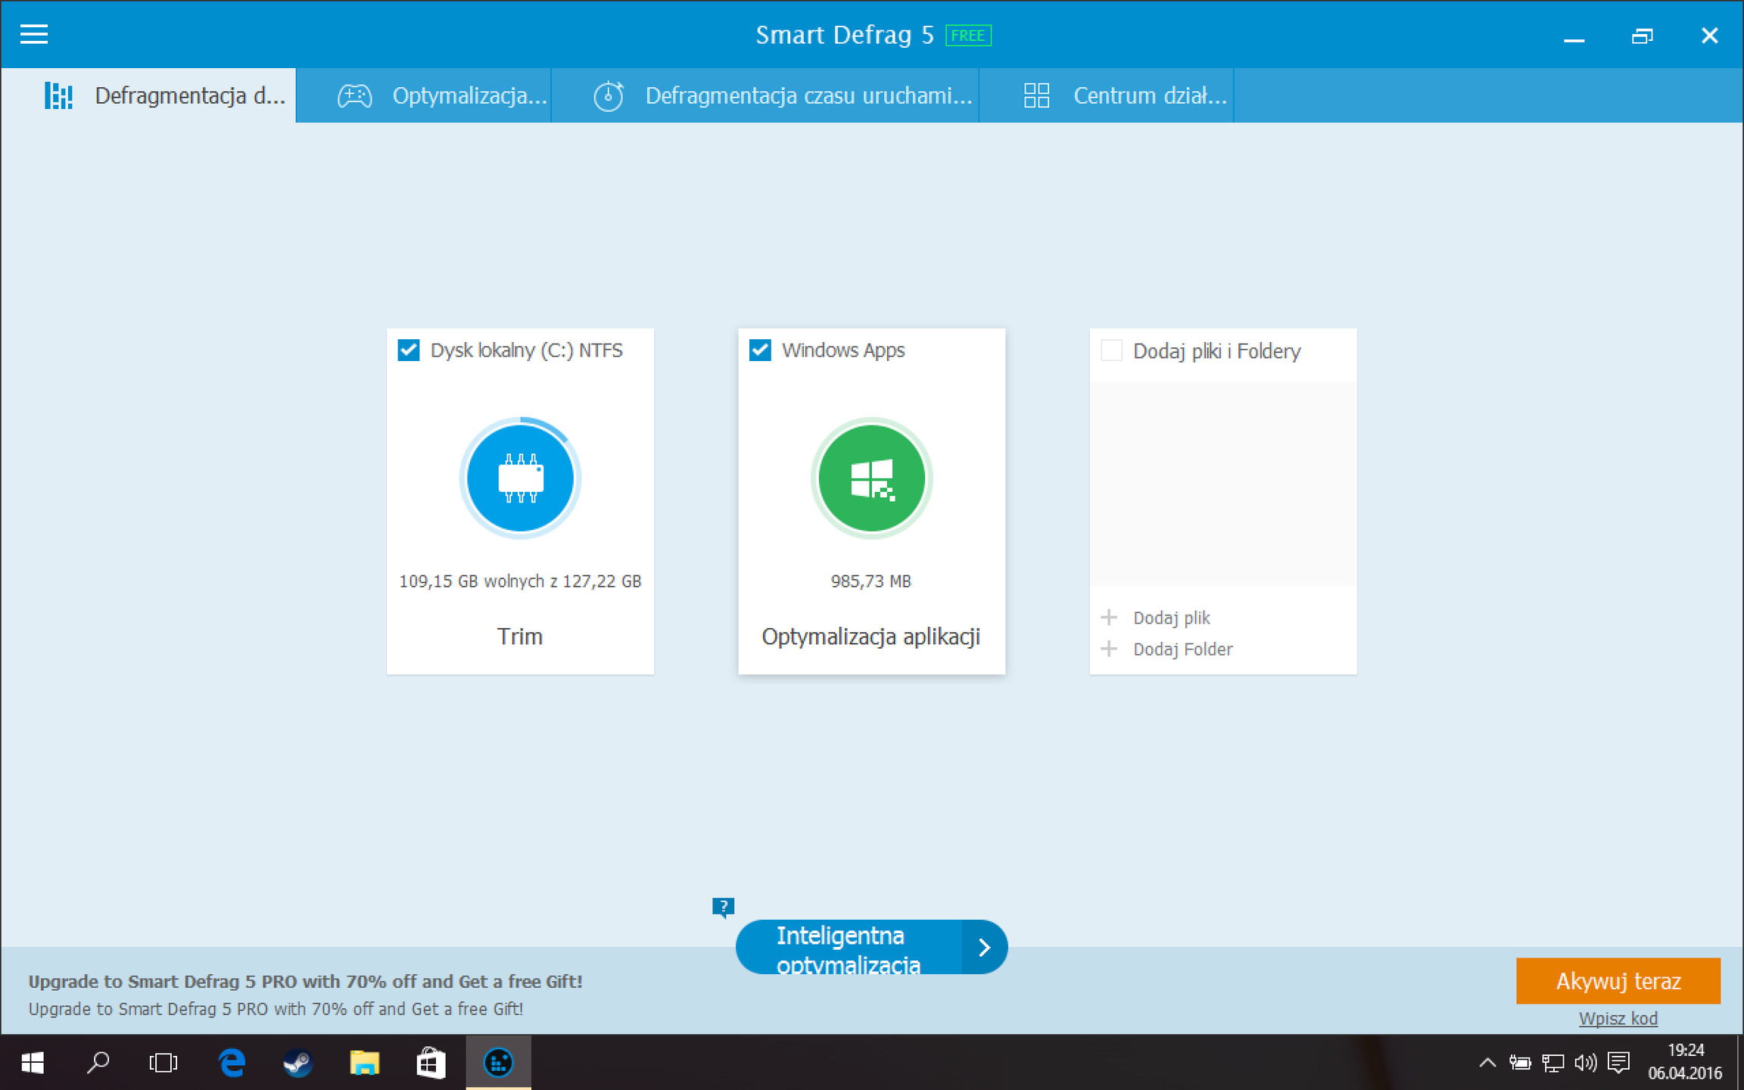Image resolution: width=1744 pixels, height=1090 pixels.
Task: Uncheck Dysk lokalny (C:) NTFS checkbox
Action: coord(409,350)
